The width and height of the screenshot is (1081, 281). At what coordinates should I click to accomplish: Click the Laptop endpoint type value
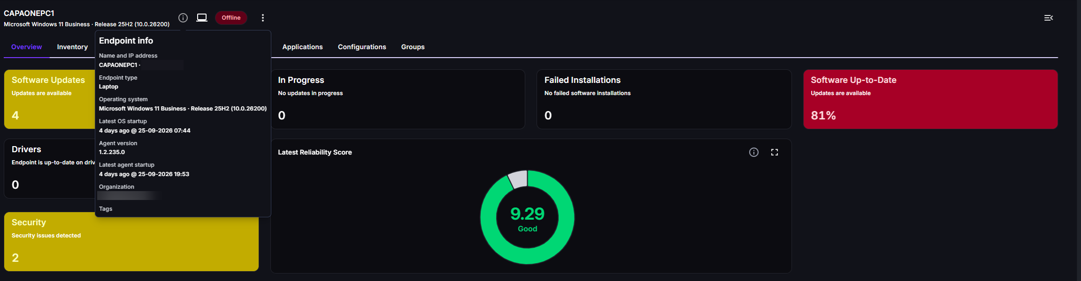pyautogui.click(x=108, y=87)
